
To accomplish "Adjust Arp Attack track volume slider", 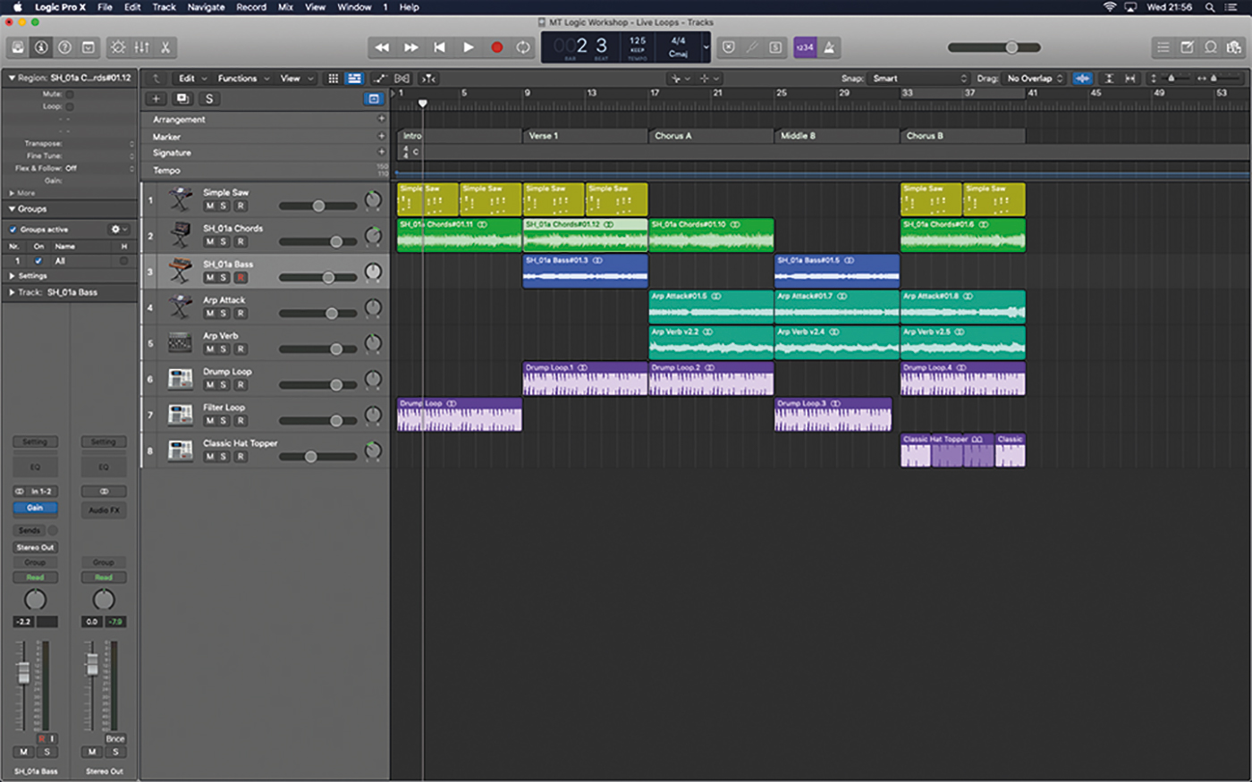I will click(317, 314).
